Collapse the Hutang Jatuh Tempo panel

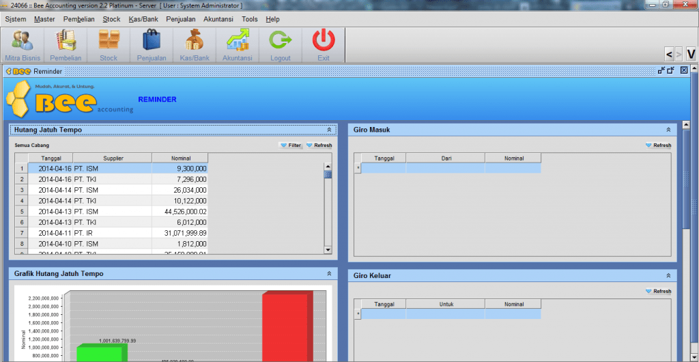click(330, 130)
